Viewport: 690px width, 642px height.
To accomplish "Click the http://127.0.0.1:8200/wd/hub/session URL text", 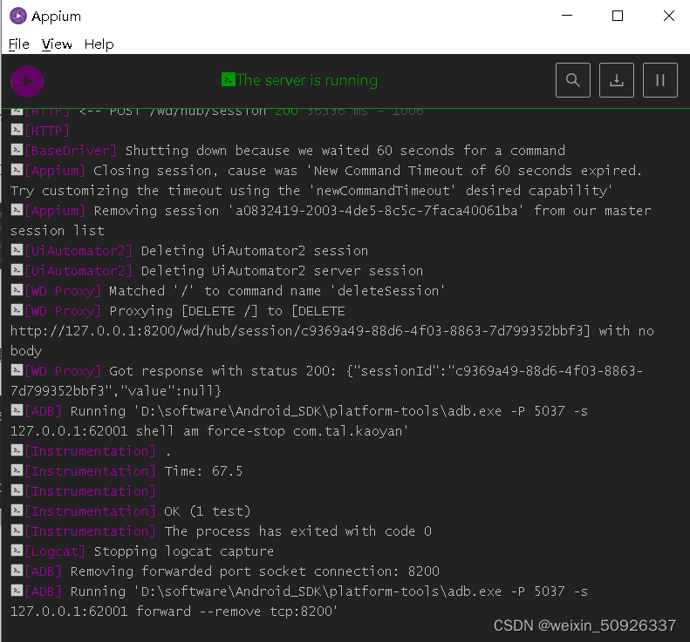I will [154, 331].
